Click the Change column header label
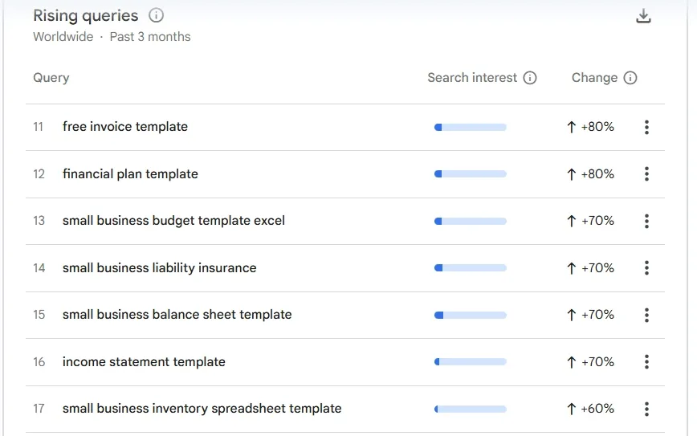697x436 pixels. click(594, 78)
